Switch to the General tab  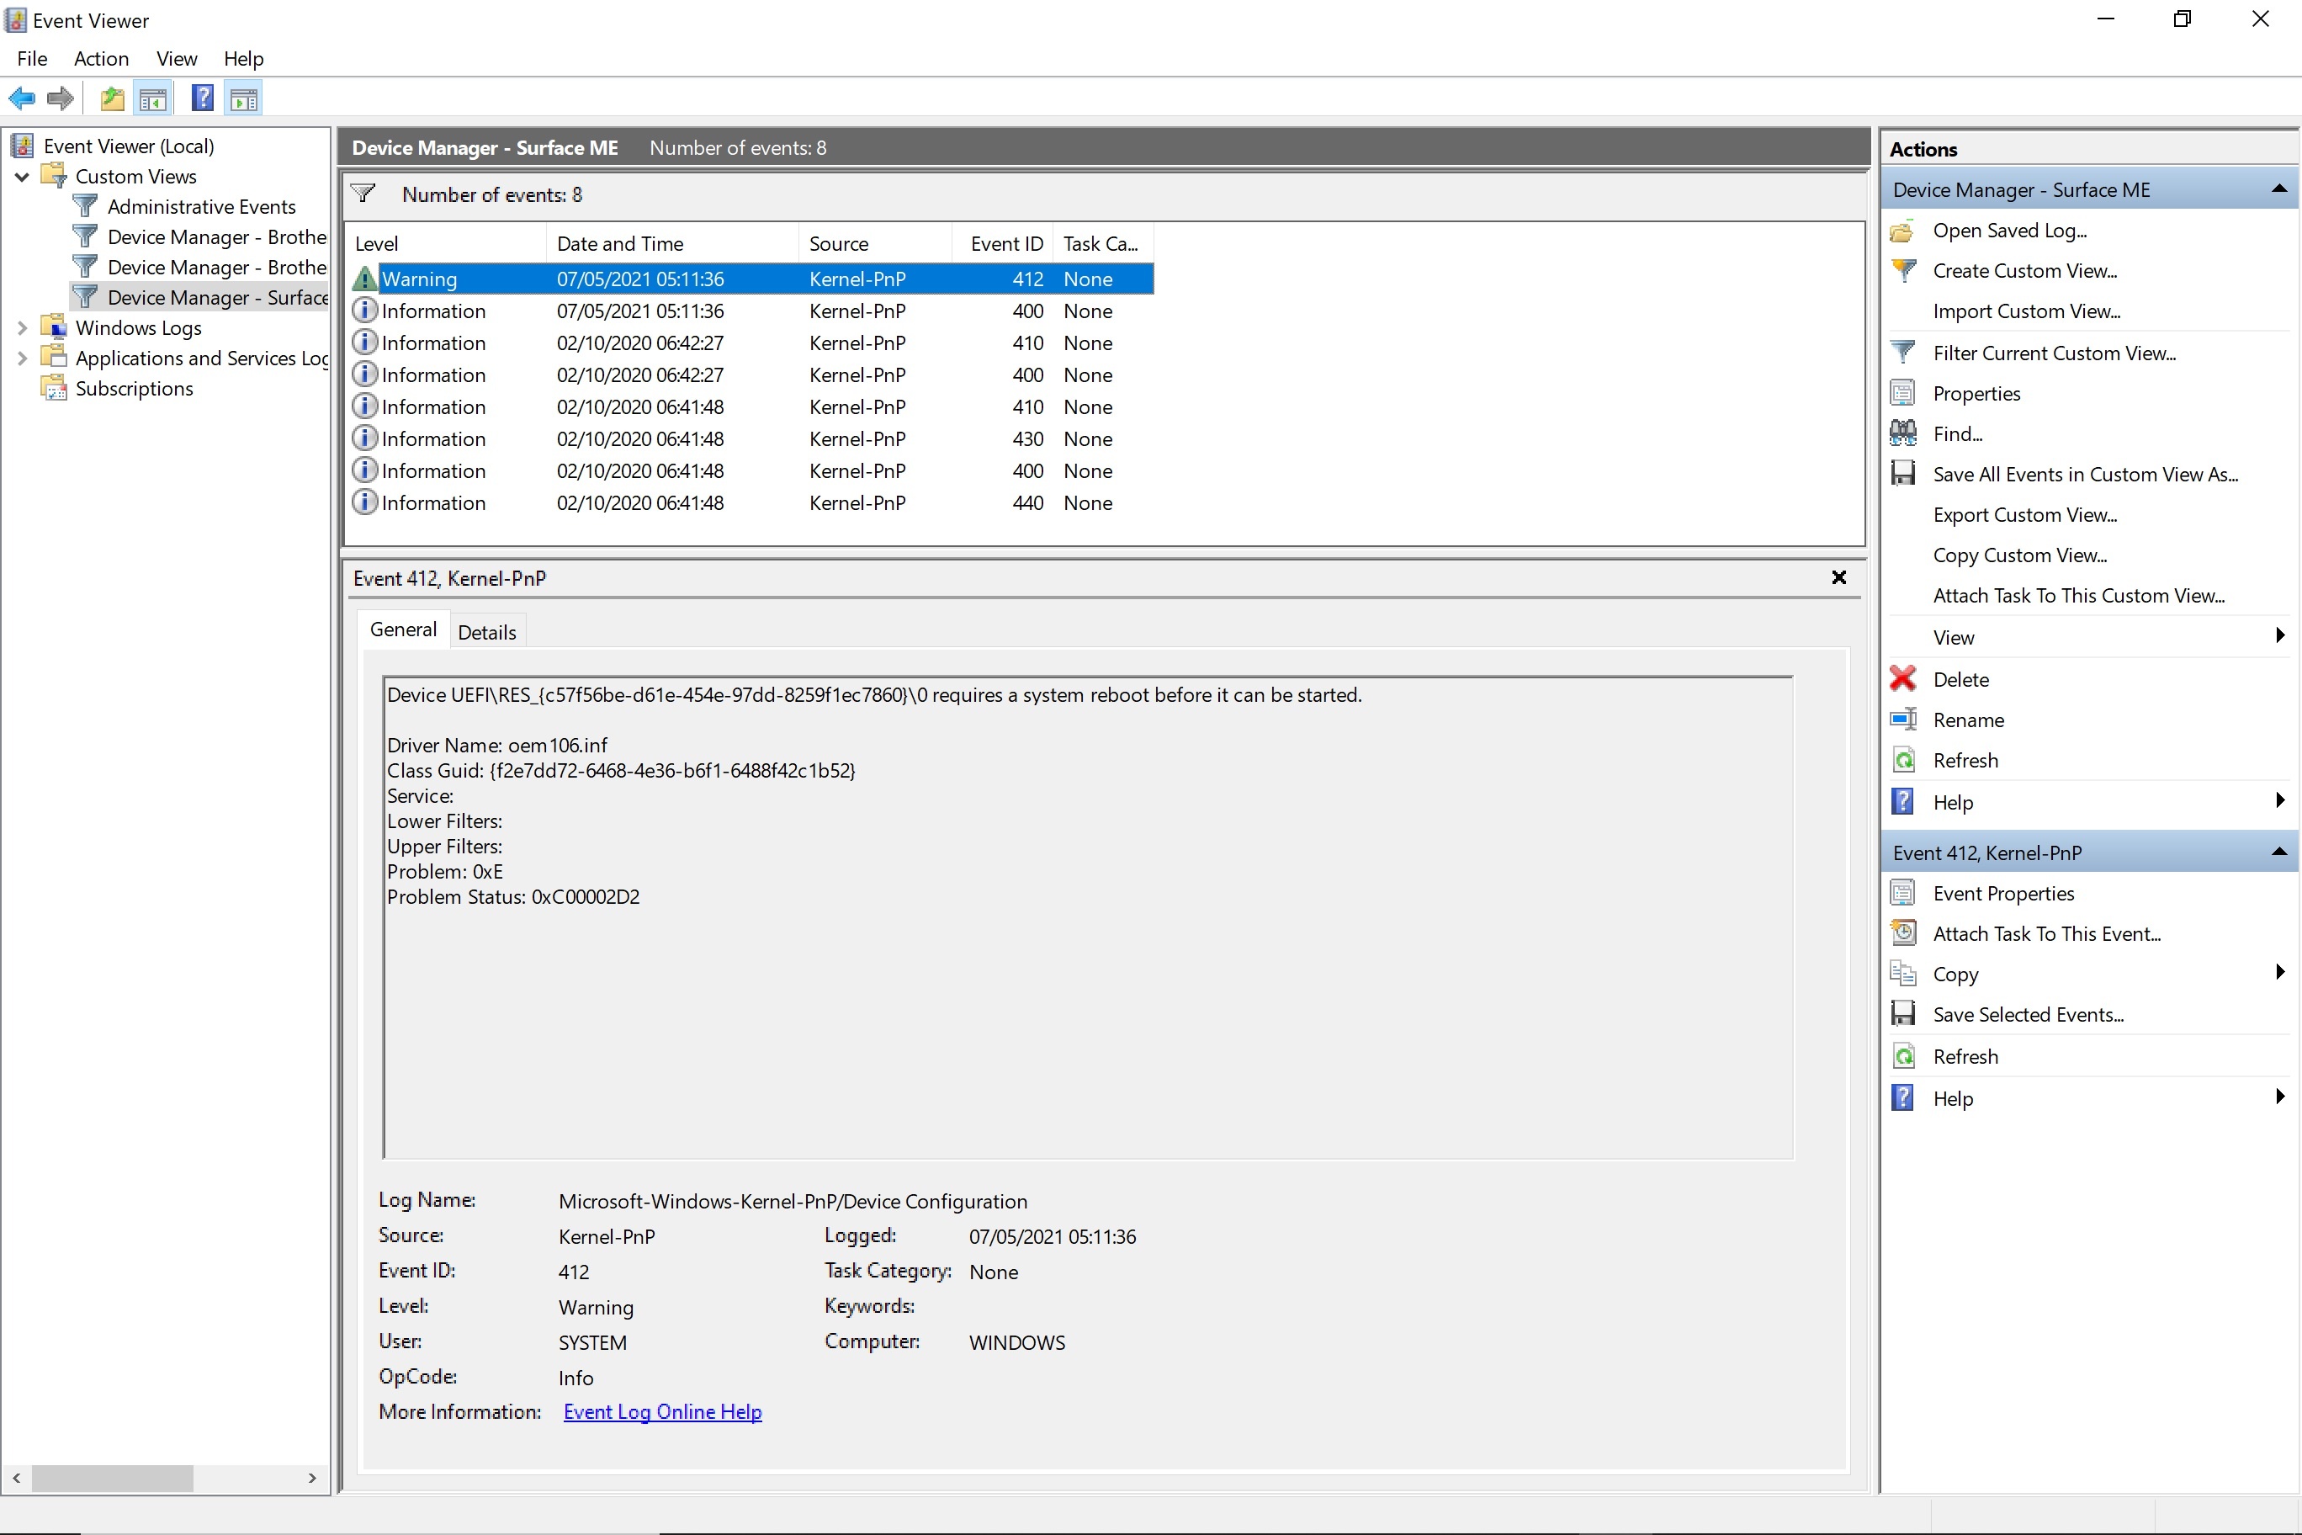(x=402, y=629)
